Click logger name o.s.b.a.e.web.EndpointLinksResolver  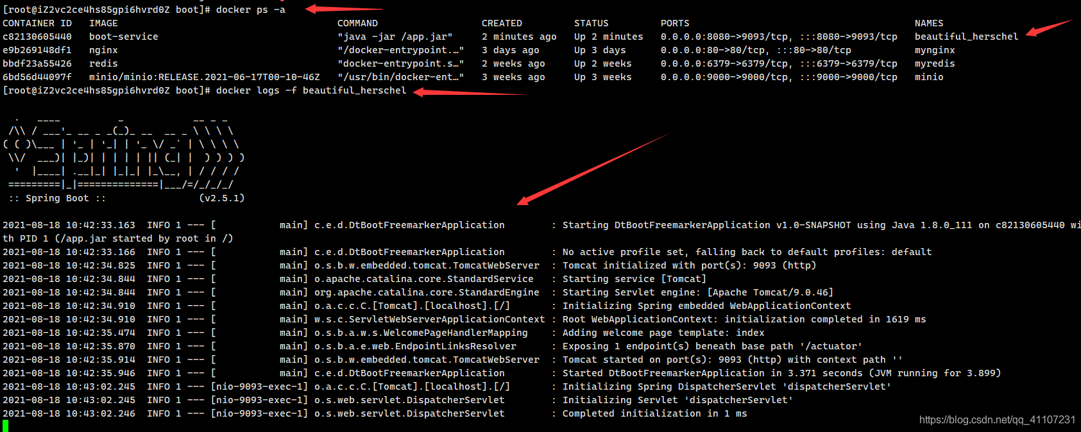coord(415,346)
